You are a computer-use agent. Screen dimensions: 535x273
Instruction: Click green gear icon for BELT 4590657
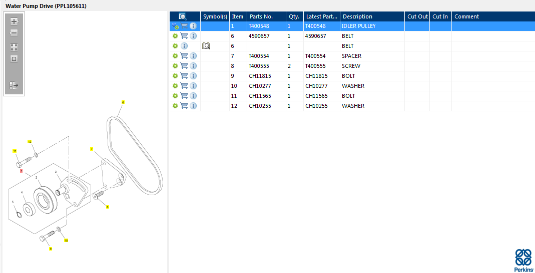click(x=175, y=36)
